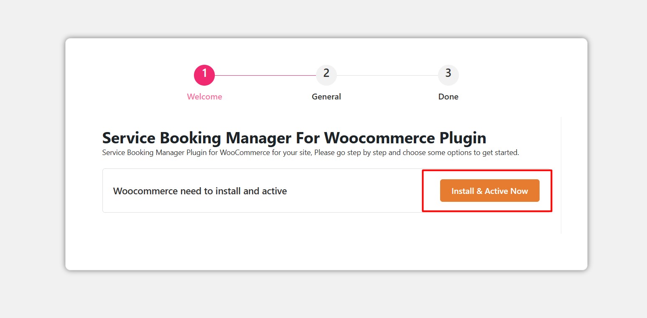The image size is (647, 318).
Task: Click "Woocommerce need to install and active" notice text
Action: tap(200, 191)
